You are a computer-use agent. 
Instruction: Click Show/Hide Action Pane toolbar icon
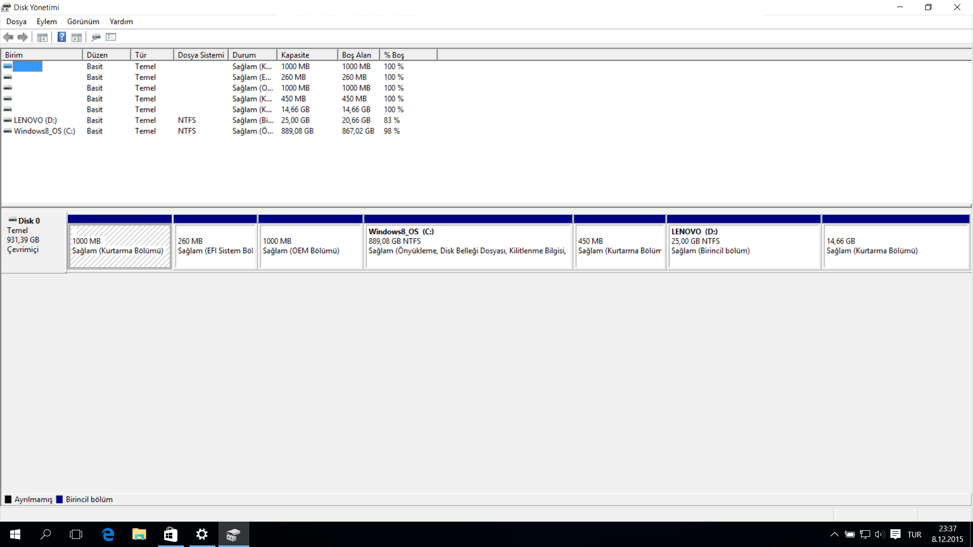(77, 37)
